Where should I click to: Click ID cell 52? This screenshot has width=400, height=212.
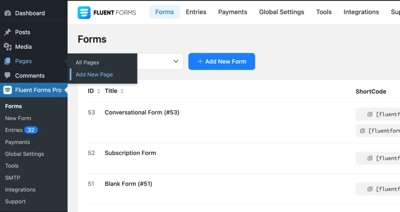[91, 153]
